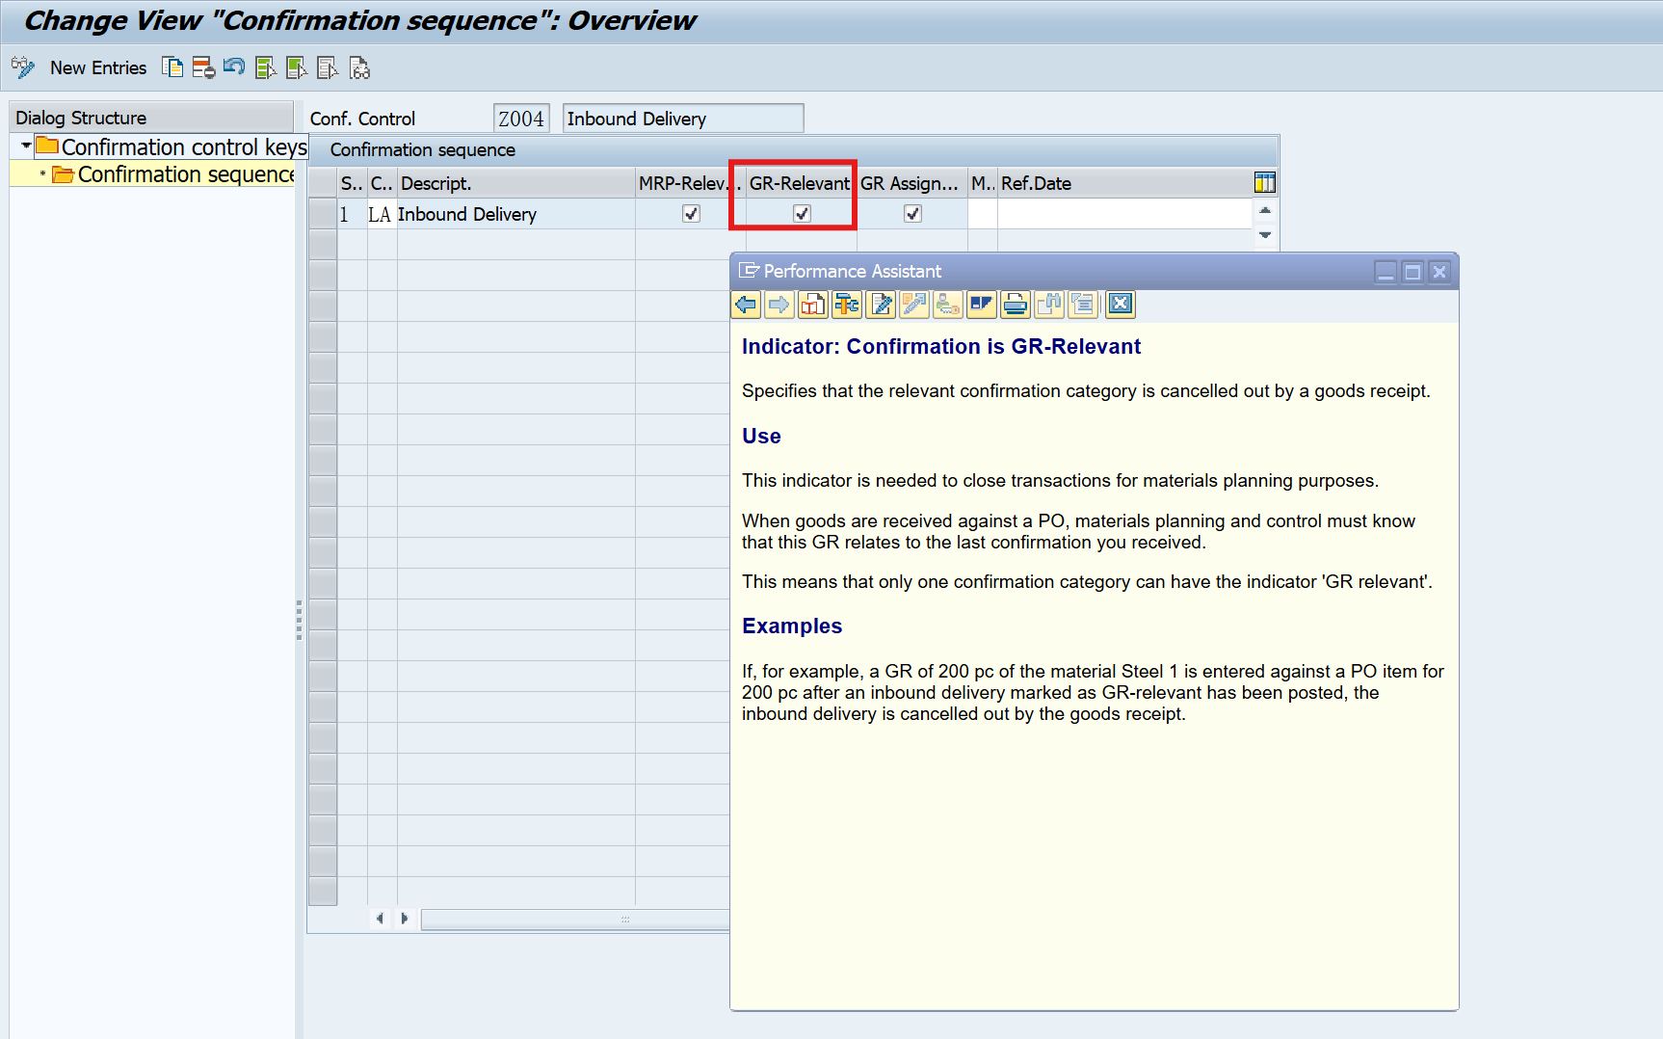1663x1039 pixels.
Task: Click Close X icon in Performance Assistant toolbar
Action: click(1121, 305)
